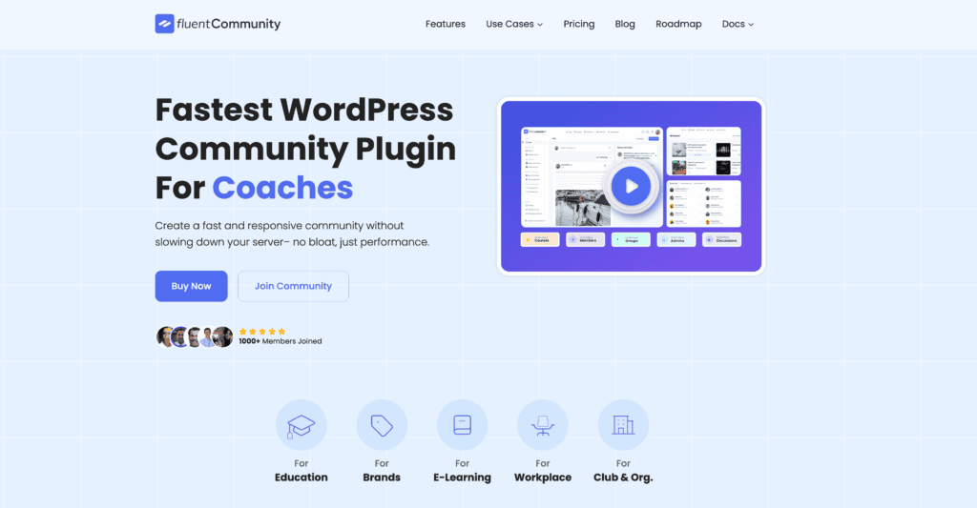Click the "Brands" label
Image resolution: width=977 pixels, height=508 pixels.
pos(382,478)
